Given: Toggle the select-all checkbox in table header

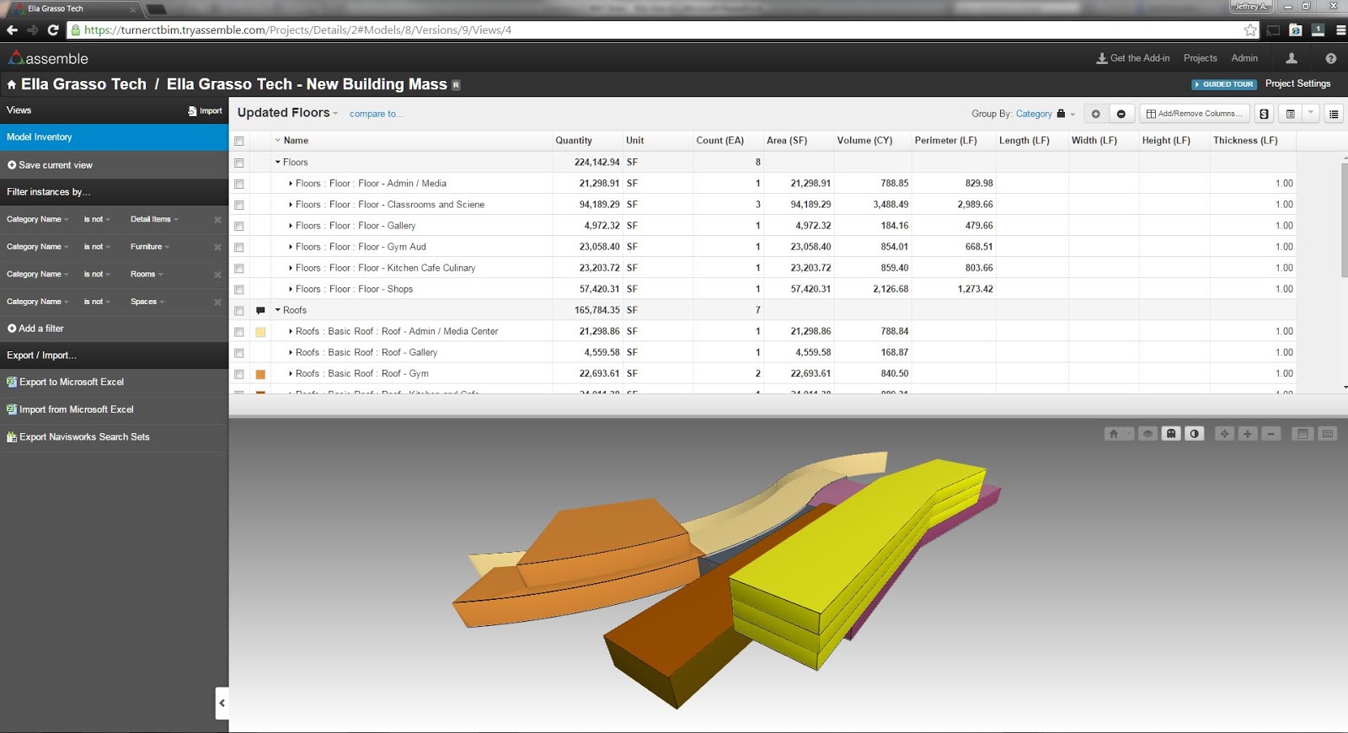Looking at the screenshot, I should (x=239, y=142).
